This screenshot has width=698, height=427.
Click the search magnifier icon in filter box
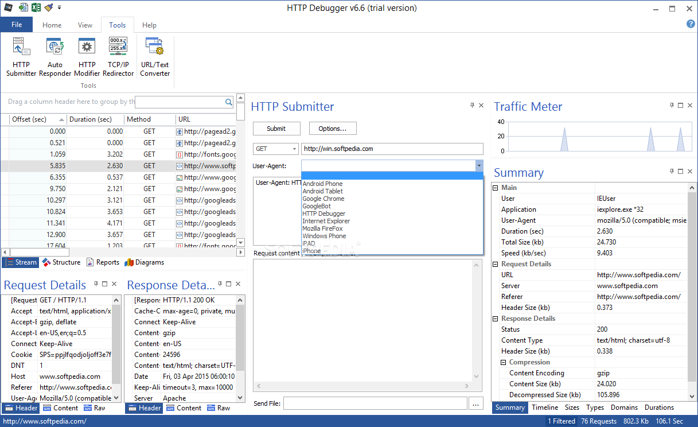(229, 102)
